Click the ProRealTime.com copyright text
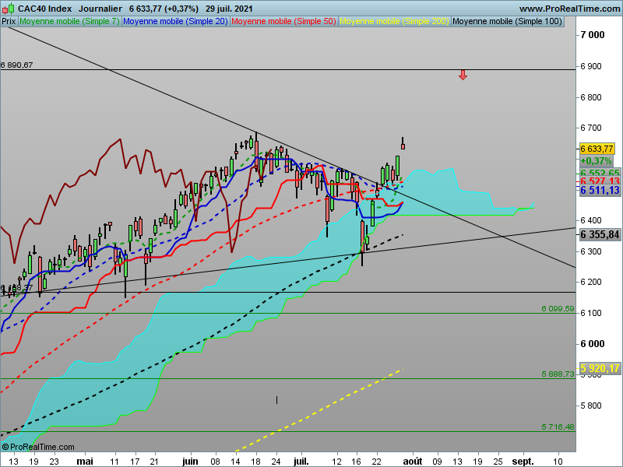The height and width of the screenshot is (467, 623). pyautogui.click(x=38, y=447)
